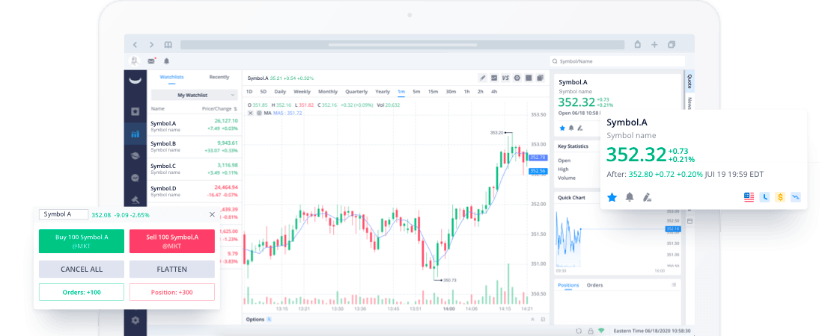Select Symbol.C row in watchlist

(194, 169)
